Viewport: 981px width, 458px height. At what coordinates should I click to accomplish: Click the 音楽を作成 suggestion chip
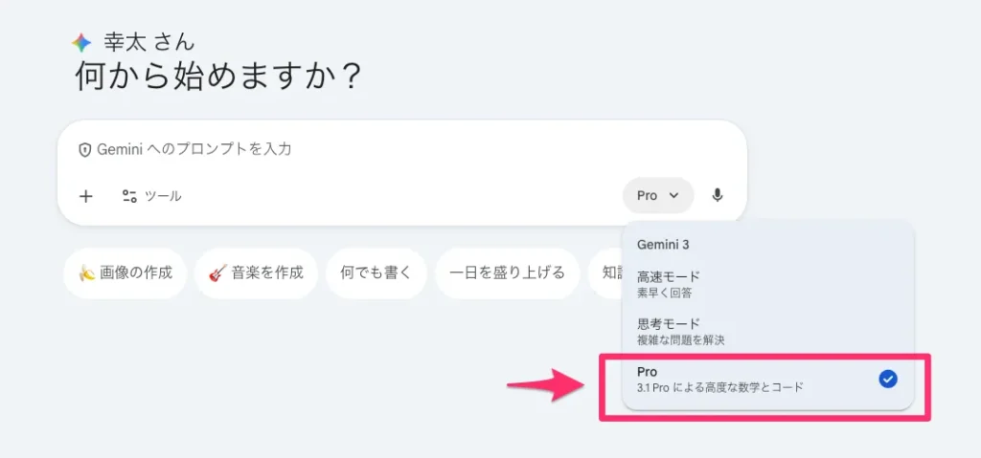(256, 273)
